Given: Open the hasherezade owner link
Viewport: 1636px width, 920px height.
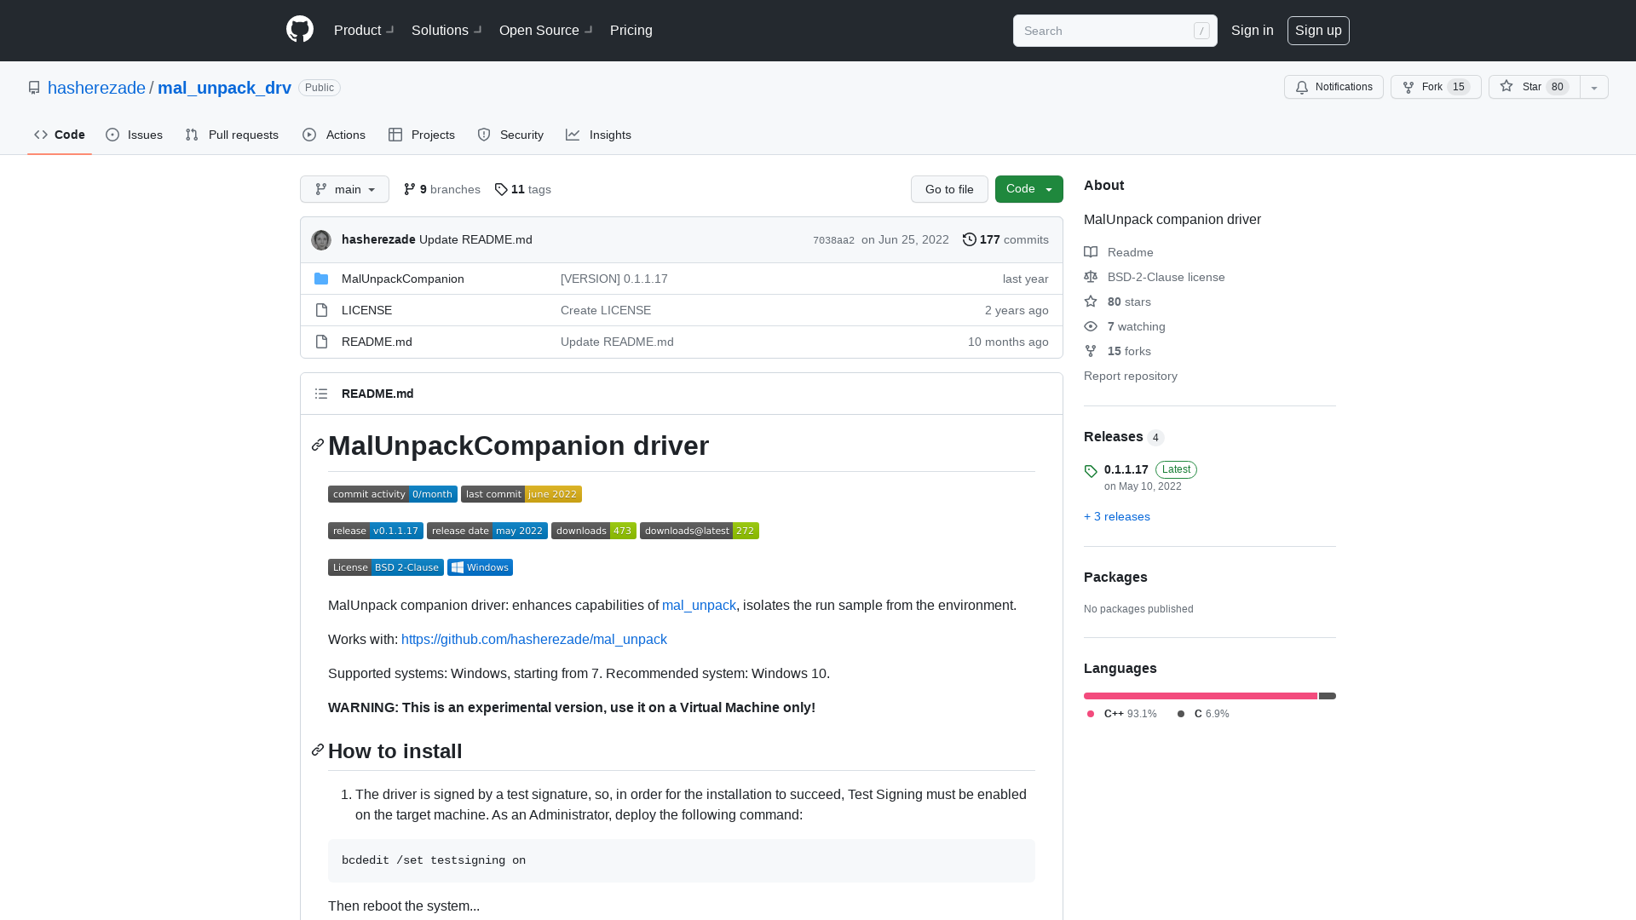Looking at the screenshot, I should coord(96,88).
